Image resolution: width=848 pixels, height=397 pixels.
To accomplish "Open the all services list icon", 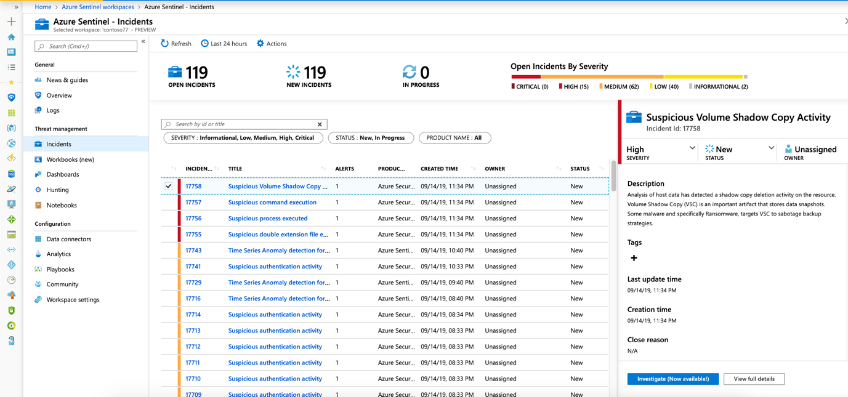I will pyautogui.click(x=11, y=68).
